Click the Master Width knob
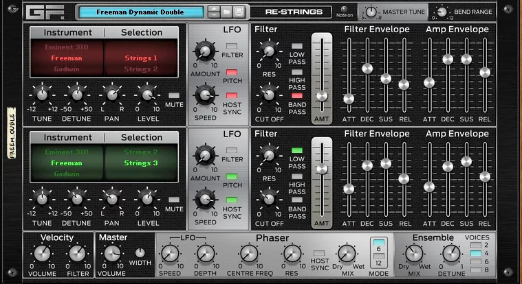This screenshot has width=522, height=284. 140,253
